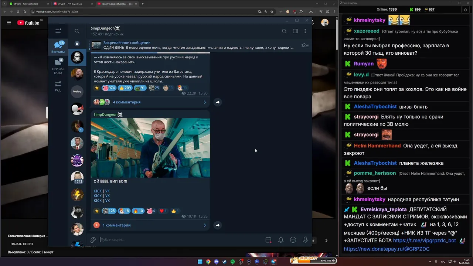Open the chainsaw airplane image post

tap(150, 148)
